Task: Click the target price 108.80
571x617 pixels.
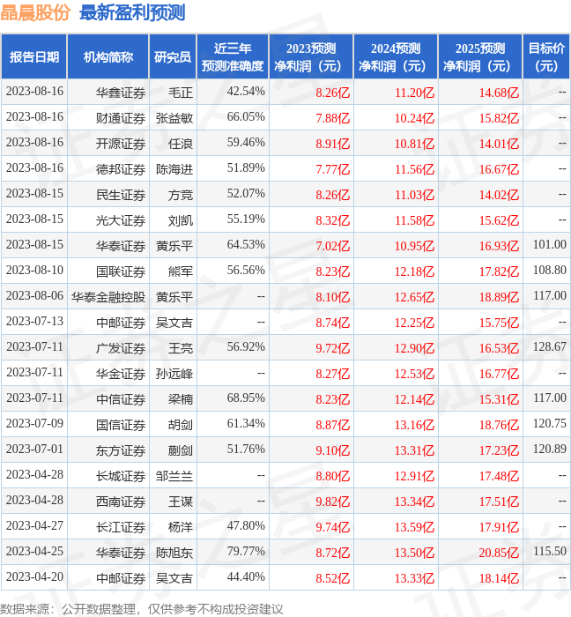Action: (x=549, y=270)
